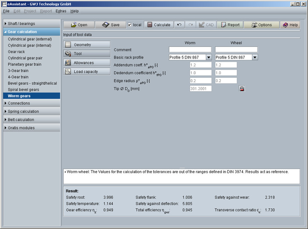Expand the Connections section
The height and width of the screenshot is (229, 308).
(x=32, y=103)
